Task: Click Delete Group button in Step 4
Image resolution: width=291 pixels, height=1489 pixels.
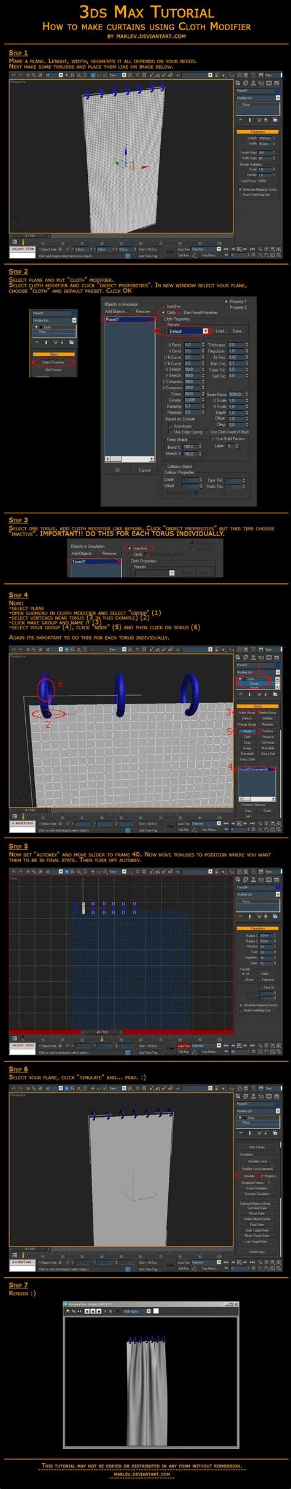Action: 268,712
